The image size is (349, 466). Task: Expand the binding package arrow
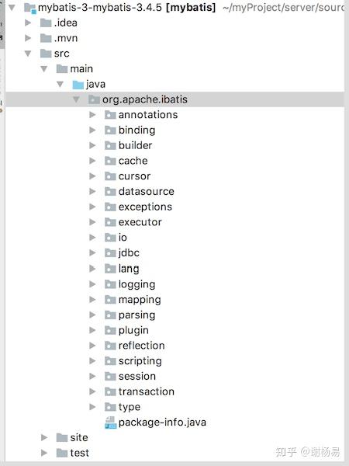coord(92,130)
